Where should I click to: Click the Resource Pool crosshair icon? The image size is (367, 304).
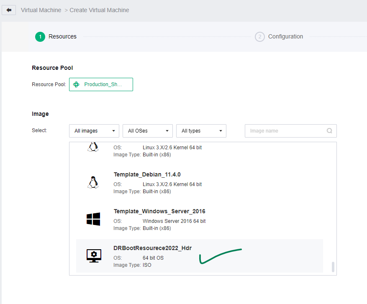[x=76, y=84]
